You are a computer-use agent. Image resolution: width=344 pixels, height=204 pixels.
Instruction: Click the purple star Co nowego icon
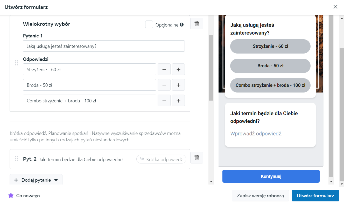coord(11,195)
